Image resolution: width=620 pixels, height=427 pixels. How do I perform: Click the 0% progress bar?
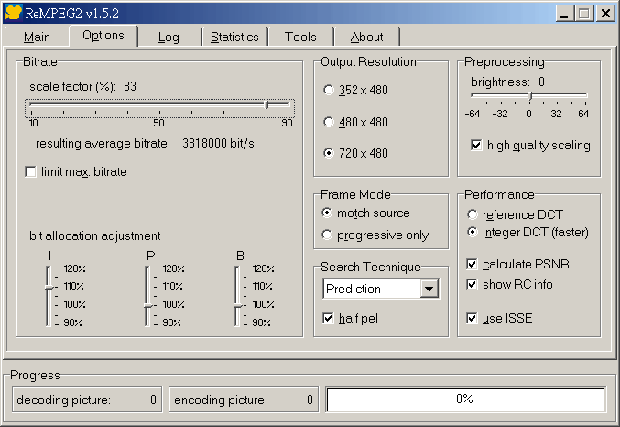(x=465, y=400)
